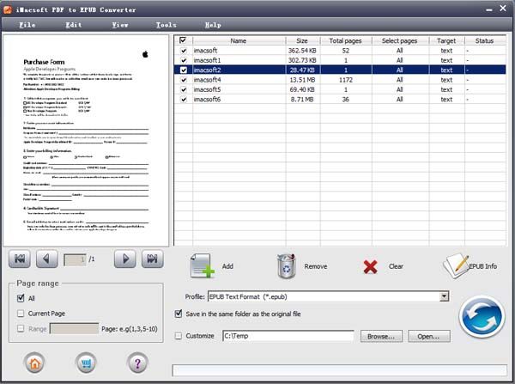The image size is (515, 384).
Task: Close the converter window
Action: tap(503, 9)
